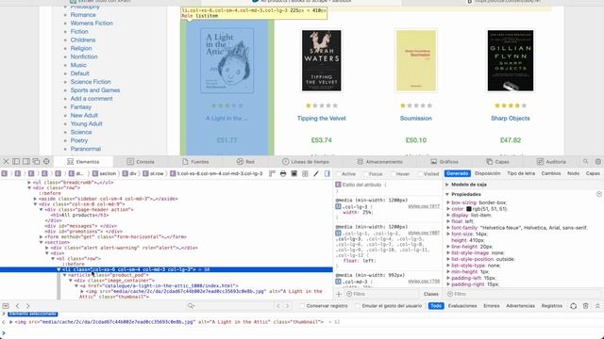Open the Sharp Objects book link

(510, 119)
